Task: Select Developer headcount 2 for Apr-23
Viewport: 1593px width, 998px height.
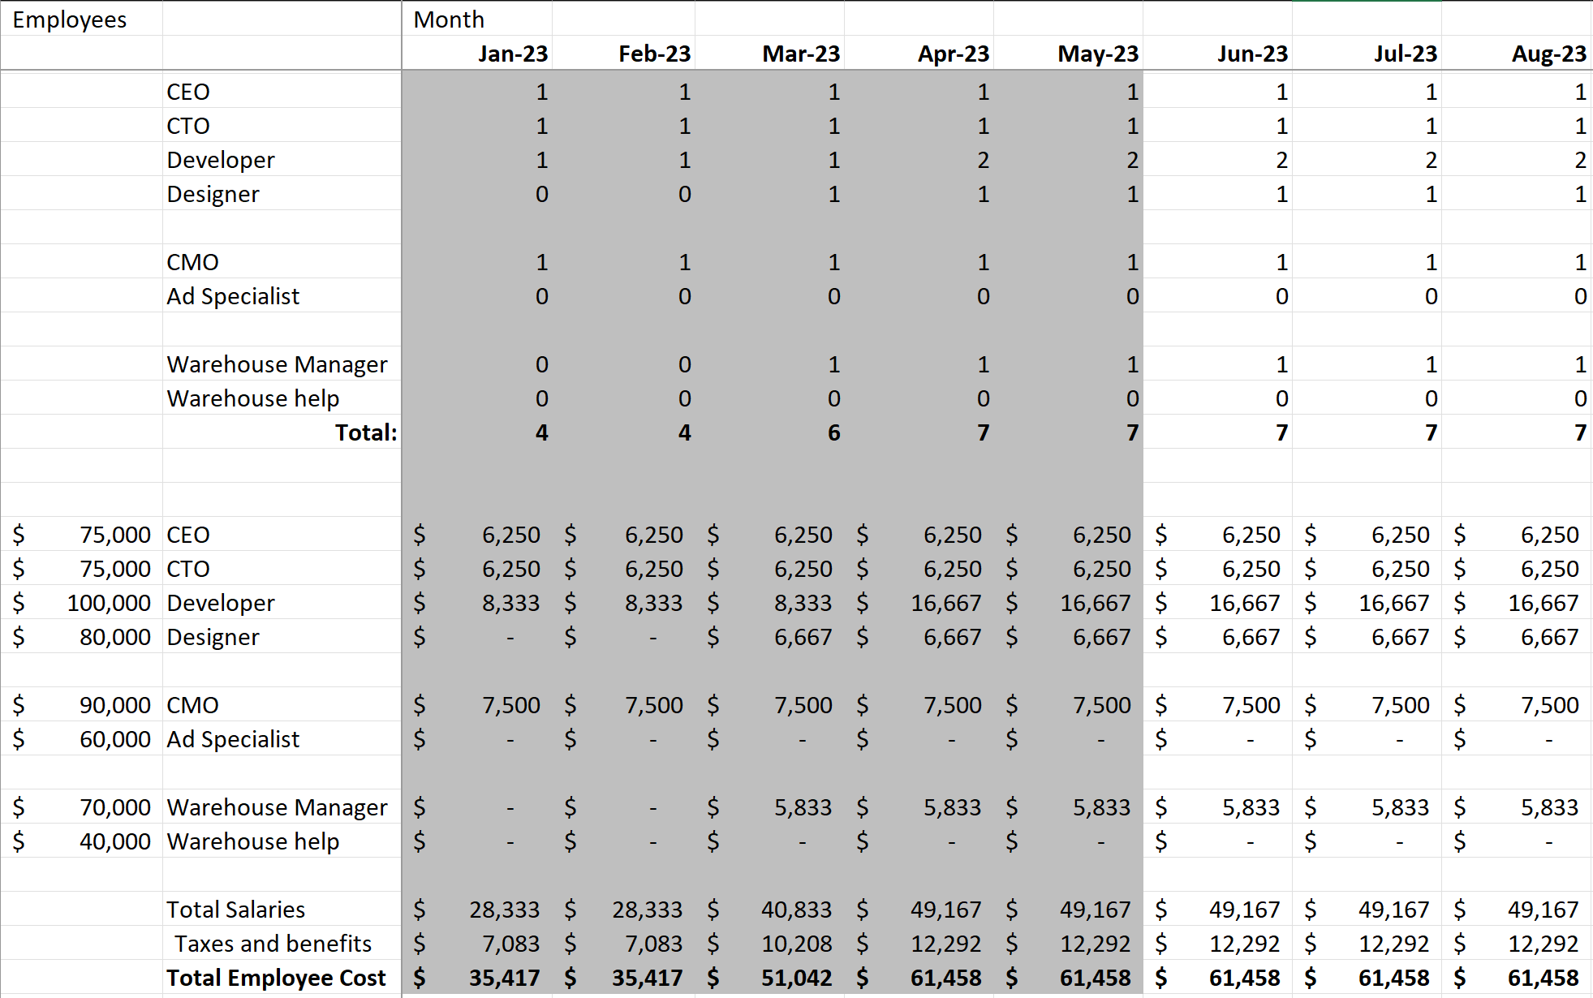Action: [x=919, y=159]
